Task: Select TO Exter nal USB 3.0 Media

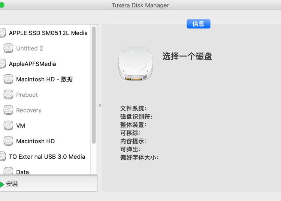Action: [x=47, y=157]
